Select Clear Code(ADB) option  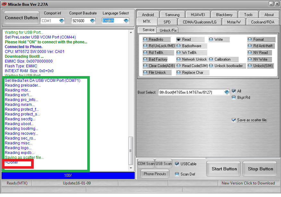point(159,66)
